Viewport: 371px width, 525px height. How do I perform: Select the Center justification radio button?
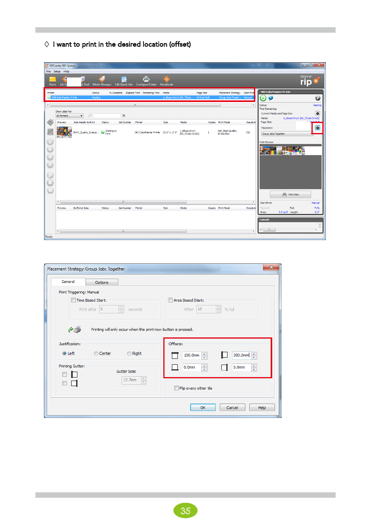tap(96, 353)
